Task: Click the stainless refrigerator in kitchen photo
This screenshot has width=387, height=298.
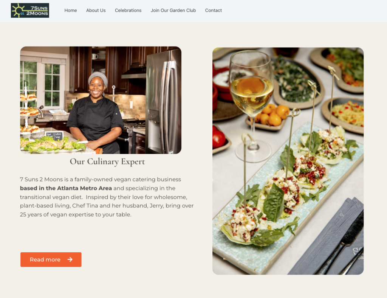Action: [164, 101]
